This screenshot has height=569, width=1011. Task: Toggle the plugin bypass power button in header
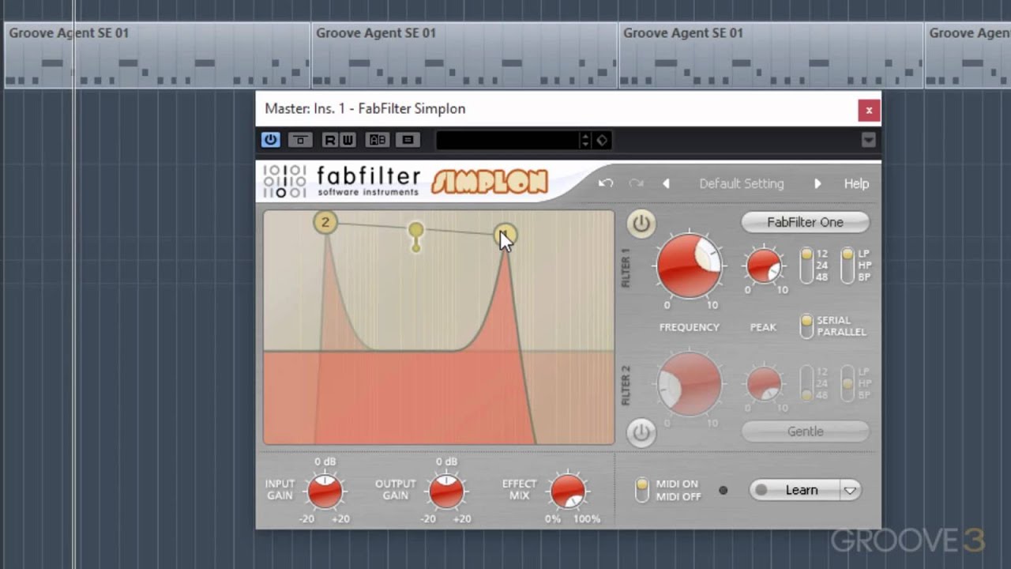(x=270, y=140)
